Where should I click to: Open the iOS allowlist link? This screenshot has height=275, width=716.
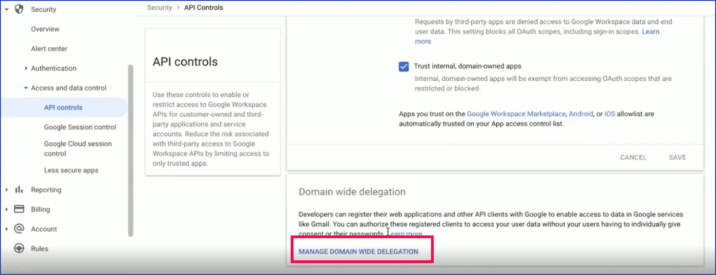[x=610, y=114]
